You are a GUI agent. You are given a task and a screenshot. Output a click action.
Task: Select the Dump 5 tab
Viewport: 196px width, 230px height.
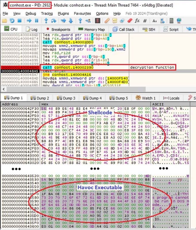click(119, 98)
